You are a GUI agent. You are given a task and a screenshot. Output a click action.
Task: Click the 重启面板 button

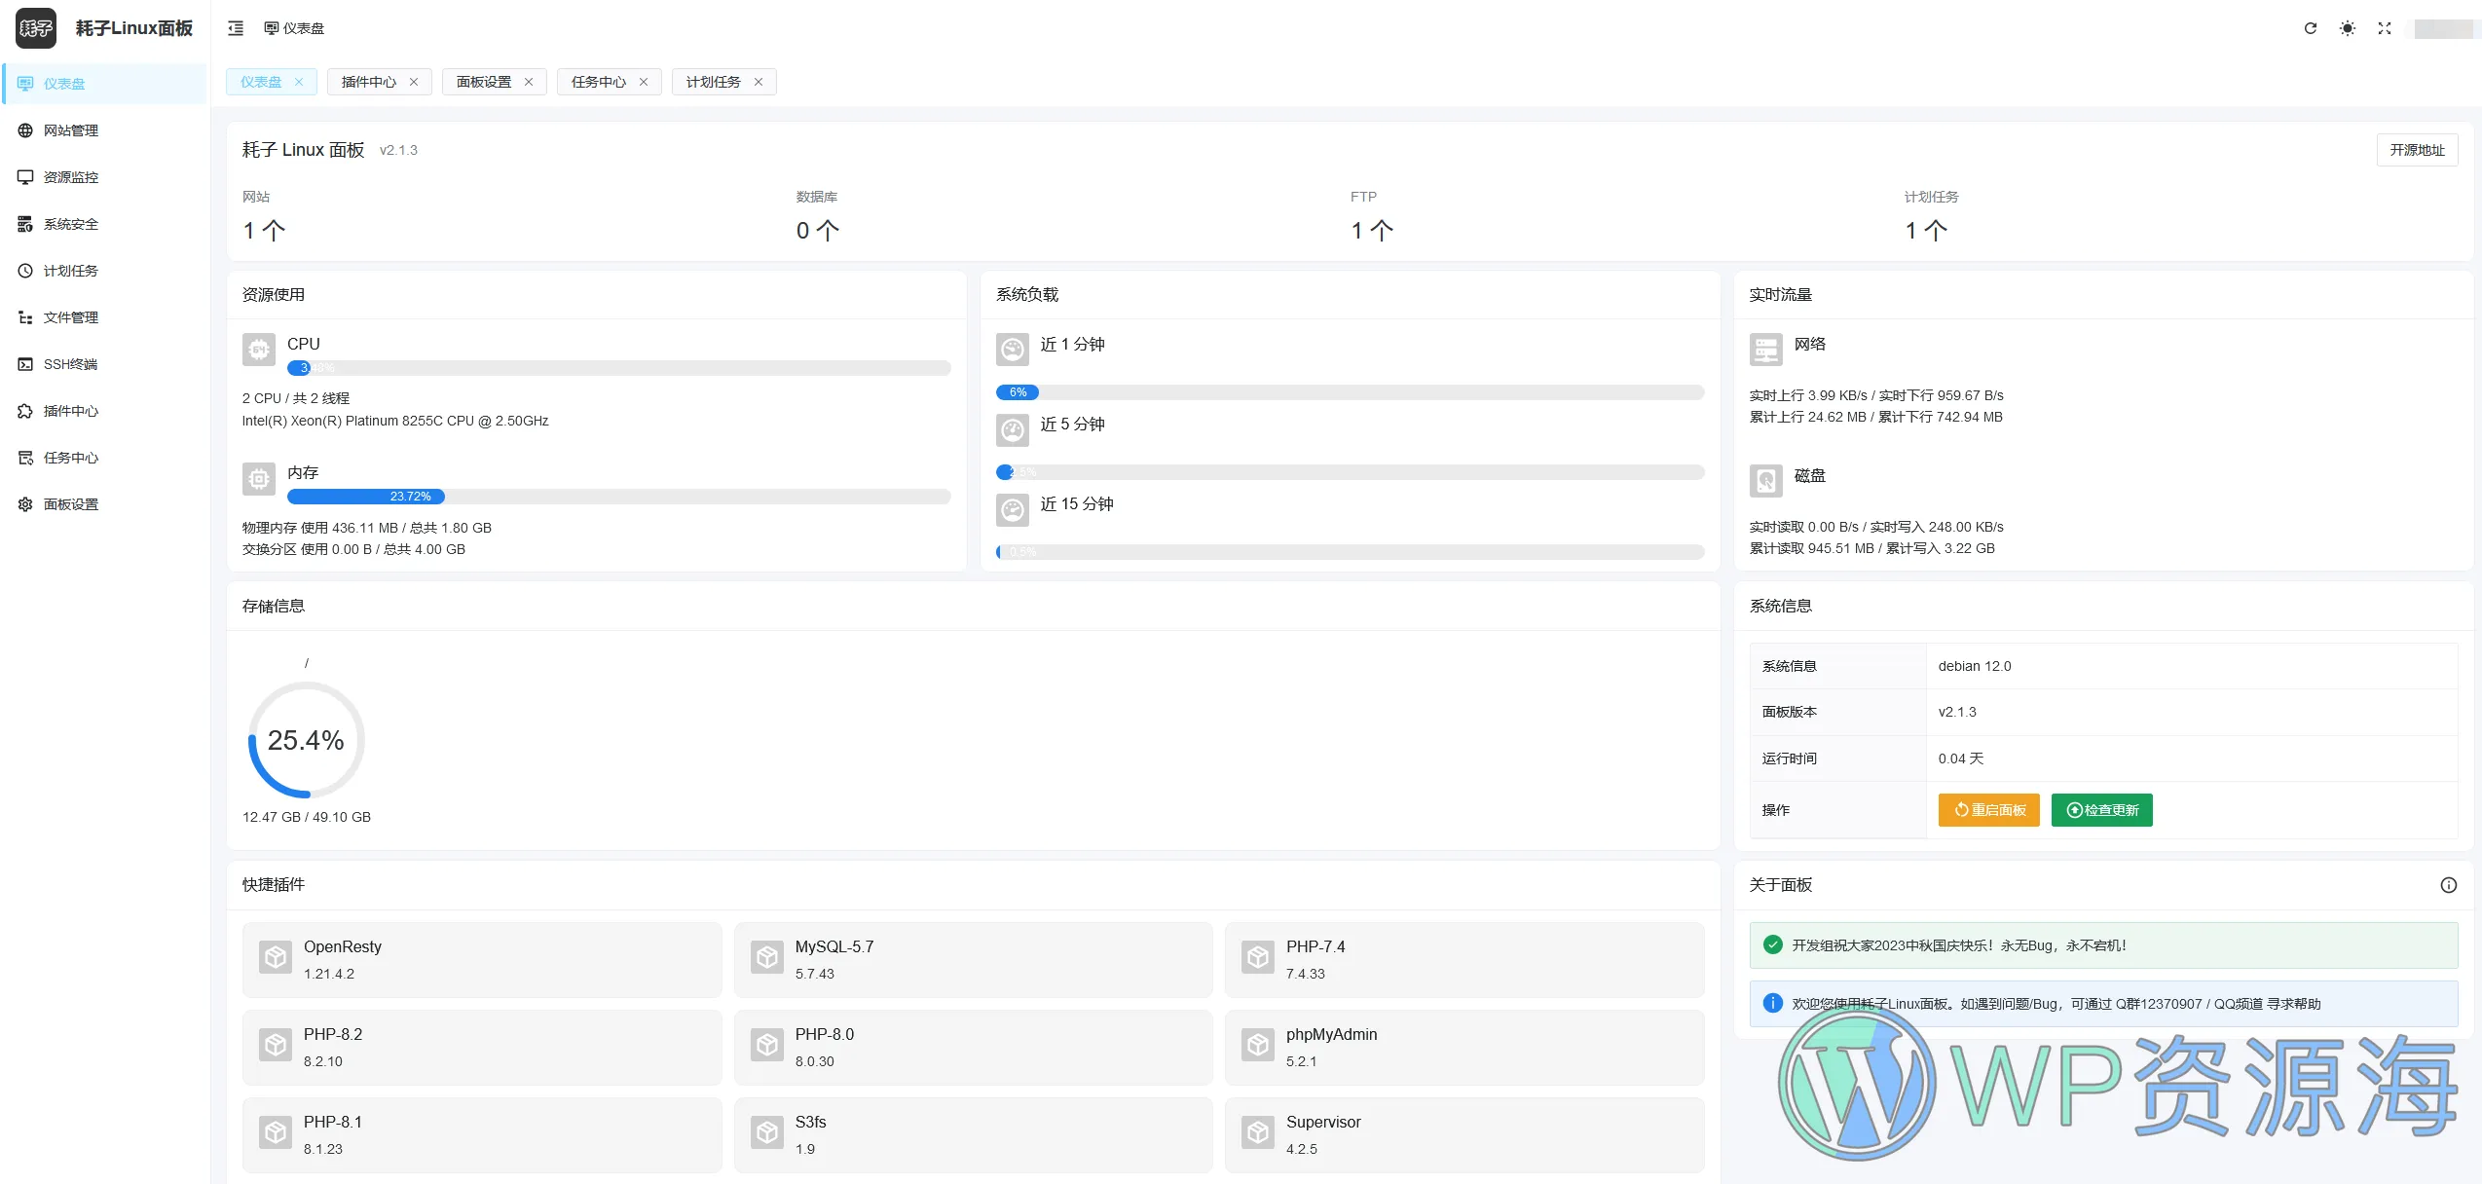coord(1988,810)
